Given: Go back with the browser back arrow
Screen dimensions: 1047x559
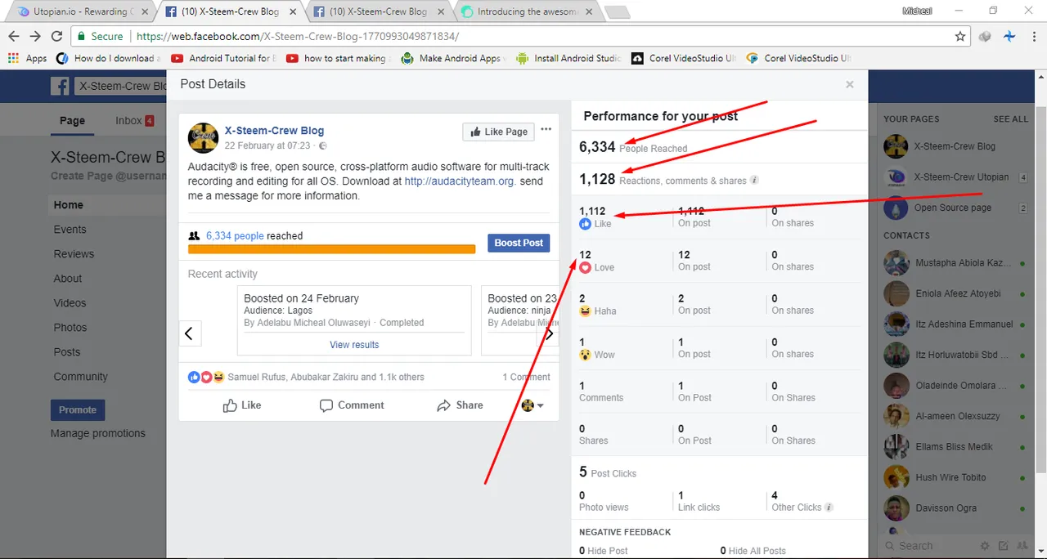Looking at the screenshot, I should click(13, 37).
